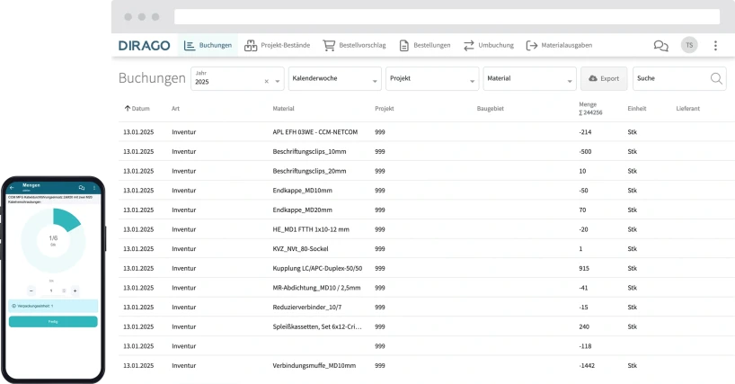Open the chat messages icon in header

click(660, 45)
